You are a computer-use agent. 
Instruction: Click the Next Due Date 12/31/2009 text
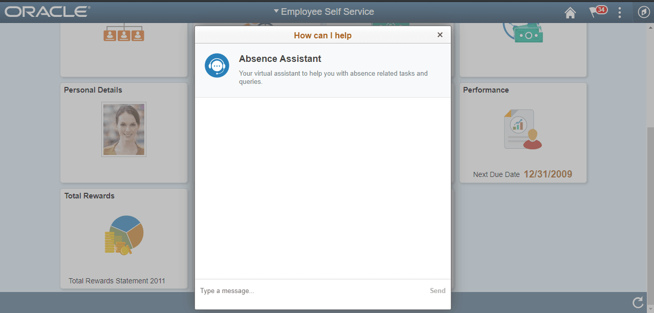coord(522,174)
